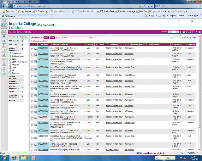Screen dimensions: 202x161
Task: Open the star bookmarks icon in left edge bar
Action: pos(3,31)
